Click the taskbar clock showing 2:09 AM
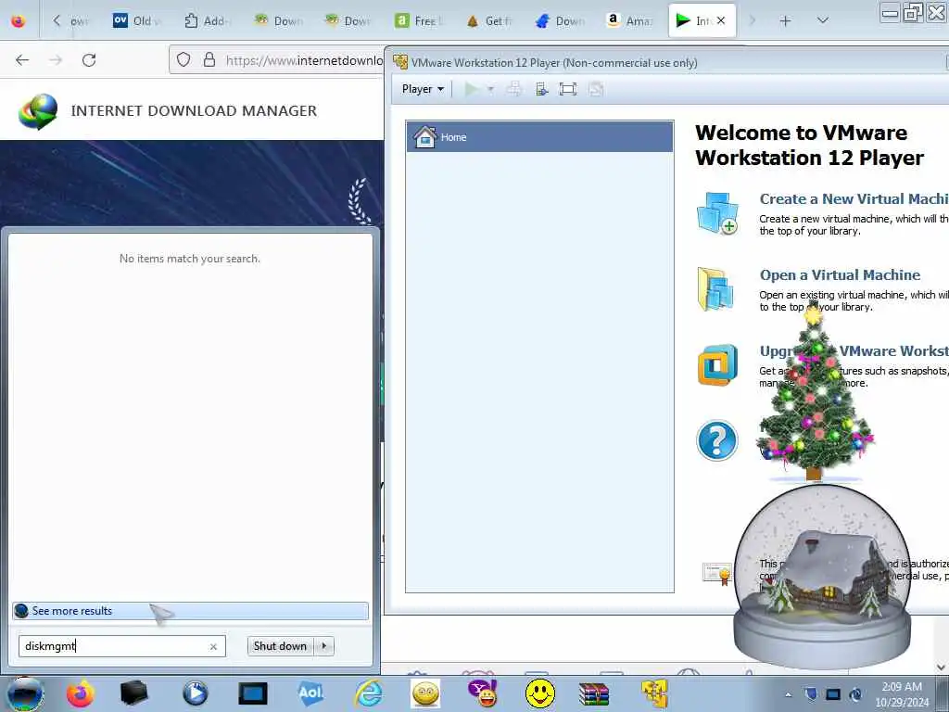The height and width of the screenshot is (712, 949). pos(902,694)
